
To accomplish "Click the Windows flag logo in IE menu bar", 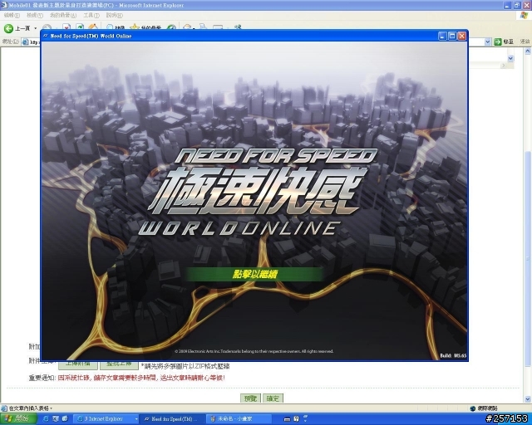I will 525,15.
